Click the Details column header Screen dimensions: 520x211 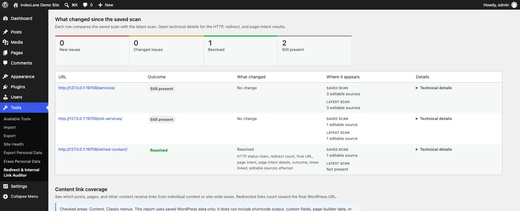[423, 77]
